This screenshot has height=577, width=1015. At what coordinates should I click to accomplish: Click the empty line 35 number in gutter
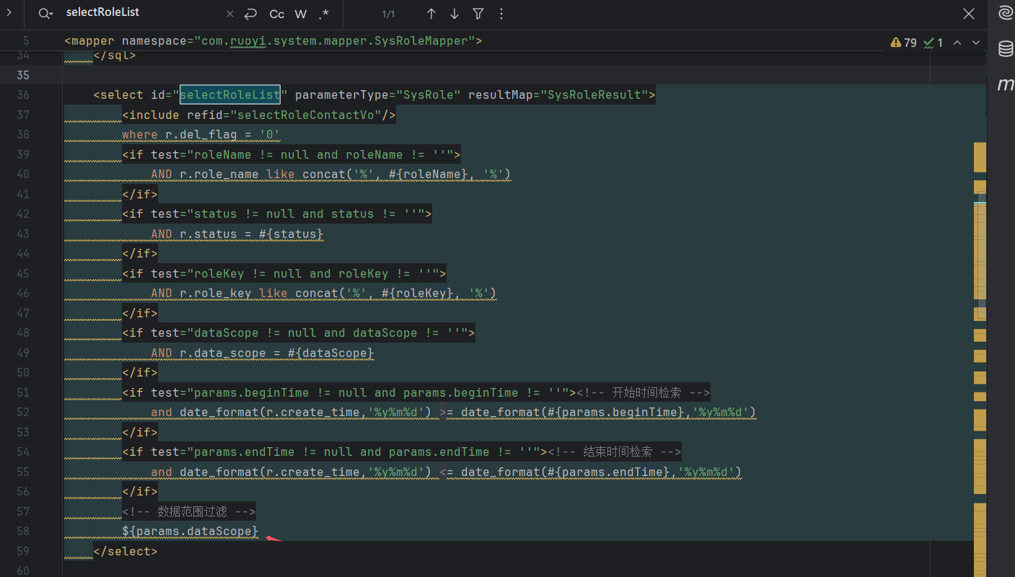[22, 75]
